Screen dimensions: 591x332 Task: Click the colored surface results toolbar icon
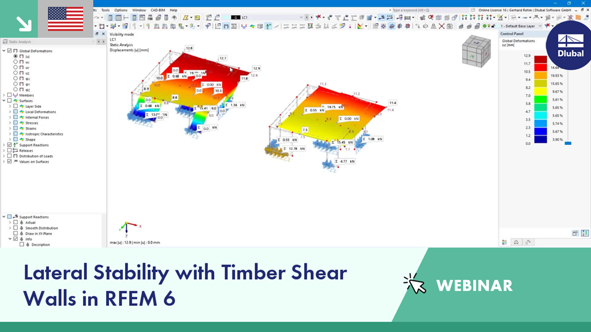pos(252,26)
